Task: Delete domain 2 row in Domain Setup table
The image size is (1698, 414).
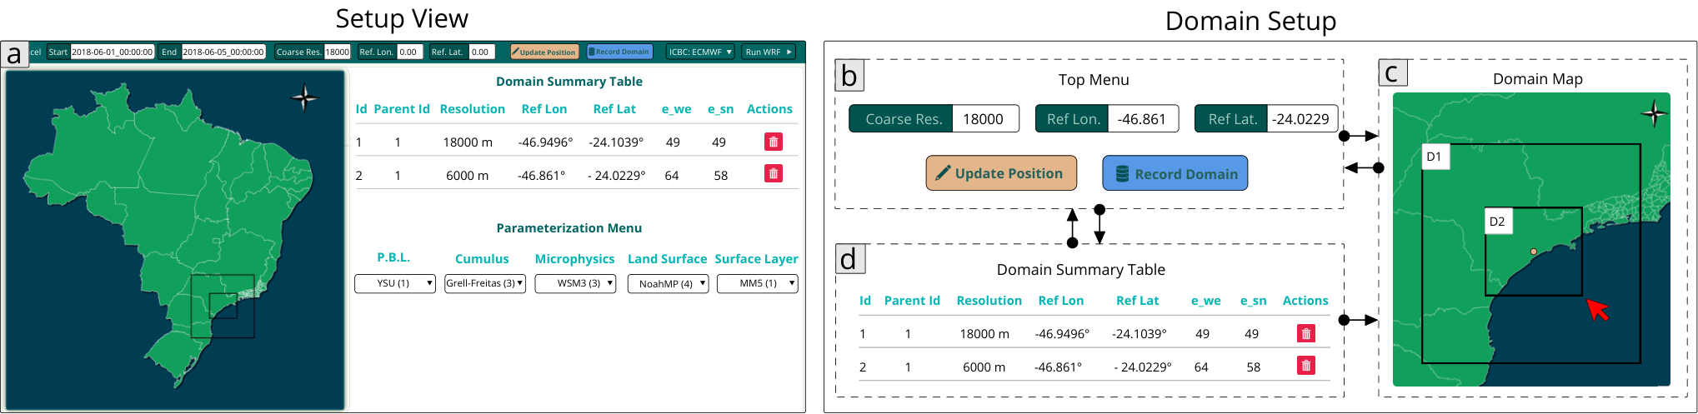Action: pos(1306,365)
